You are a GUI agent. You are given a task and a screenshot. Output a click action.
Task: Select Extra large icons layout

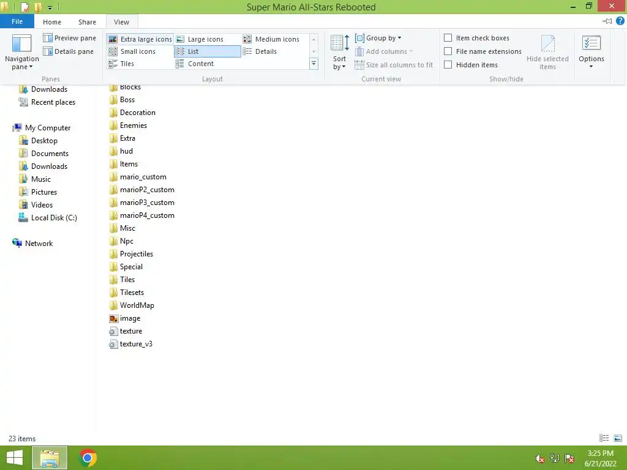coord(140,39)
